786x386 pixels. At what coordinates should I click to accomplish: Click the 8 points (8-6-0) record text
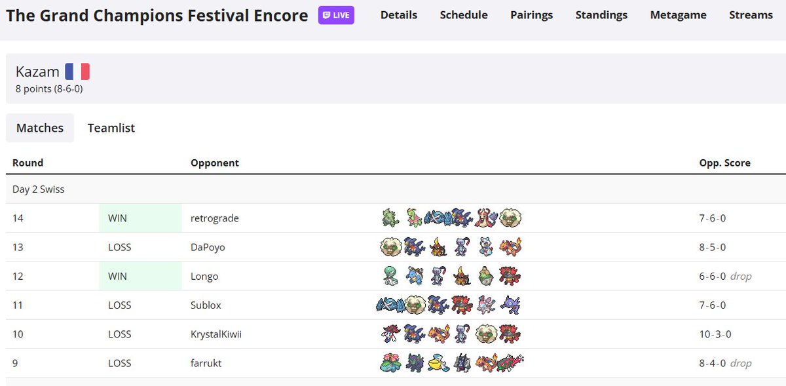tap(49, 88)
